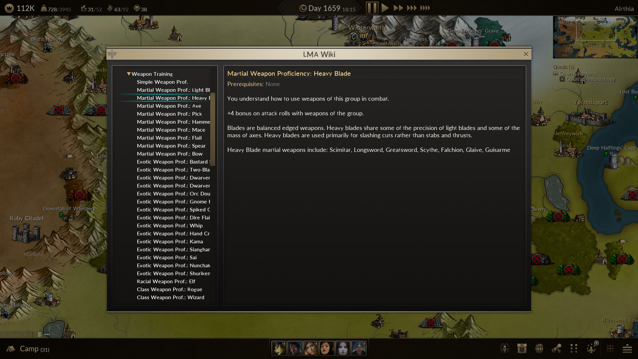
Task: Open Class Weapon Prof.: Wizard entry
Action: click(170, 297)
